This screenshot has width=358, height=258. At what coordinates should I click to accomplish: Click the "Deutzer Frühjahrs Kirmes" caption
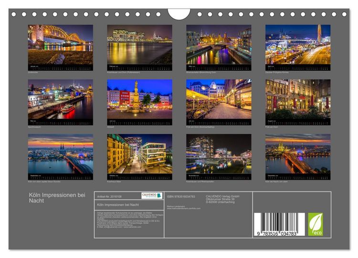click(277, 72)
